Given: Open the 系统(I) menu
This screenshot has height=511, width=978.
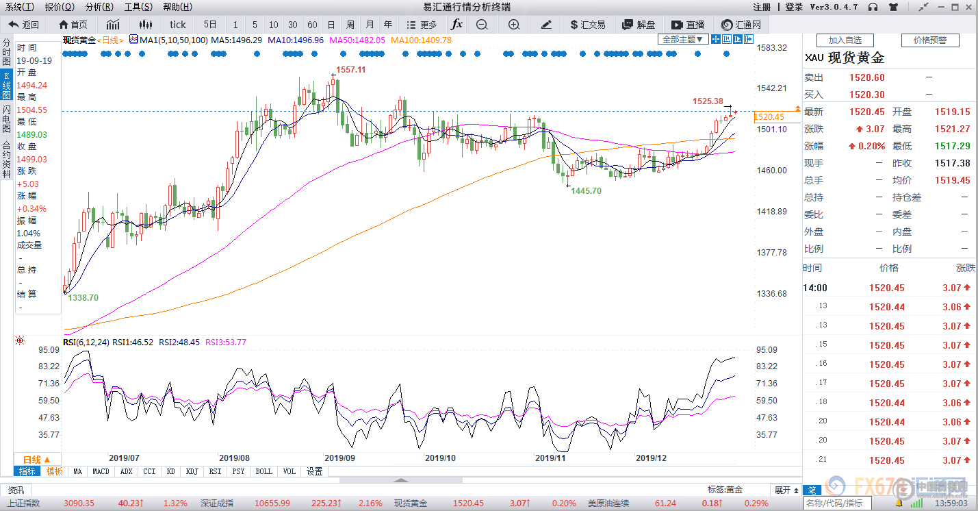Looking at the screenshot, I should click(20, 7).
